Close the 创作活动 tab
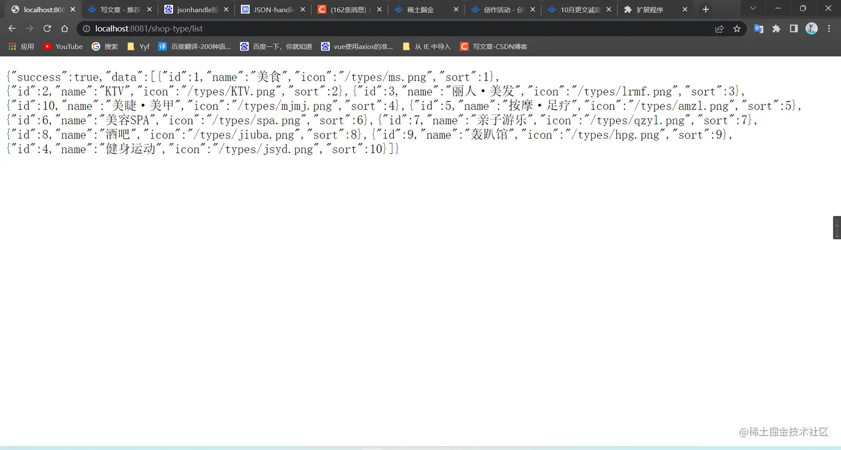Image resolution: width=841 pixels, height=450 pixels. point(533,9)
